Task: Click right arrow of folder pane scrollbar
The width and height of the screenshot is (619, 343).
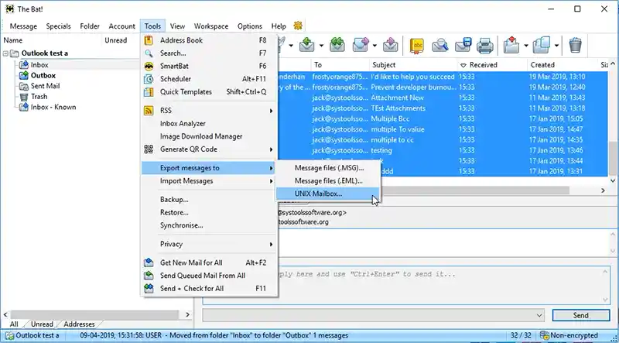Action: [x=187, y=315]
